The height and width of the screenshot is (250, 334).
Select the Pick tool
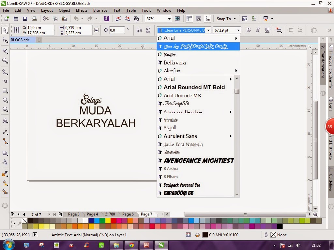pyautogui.click(x=5, y=30)
